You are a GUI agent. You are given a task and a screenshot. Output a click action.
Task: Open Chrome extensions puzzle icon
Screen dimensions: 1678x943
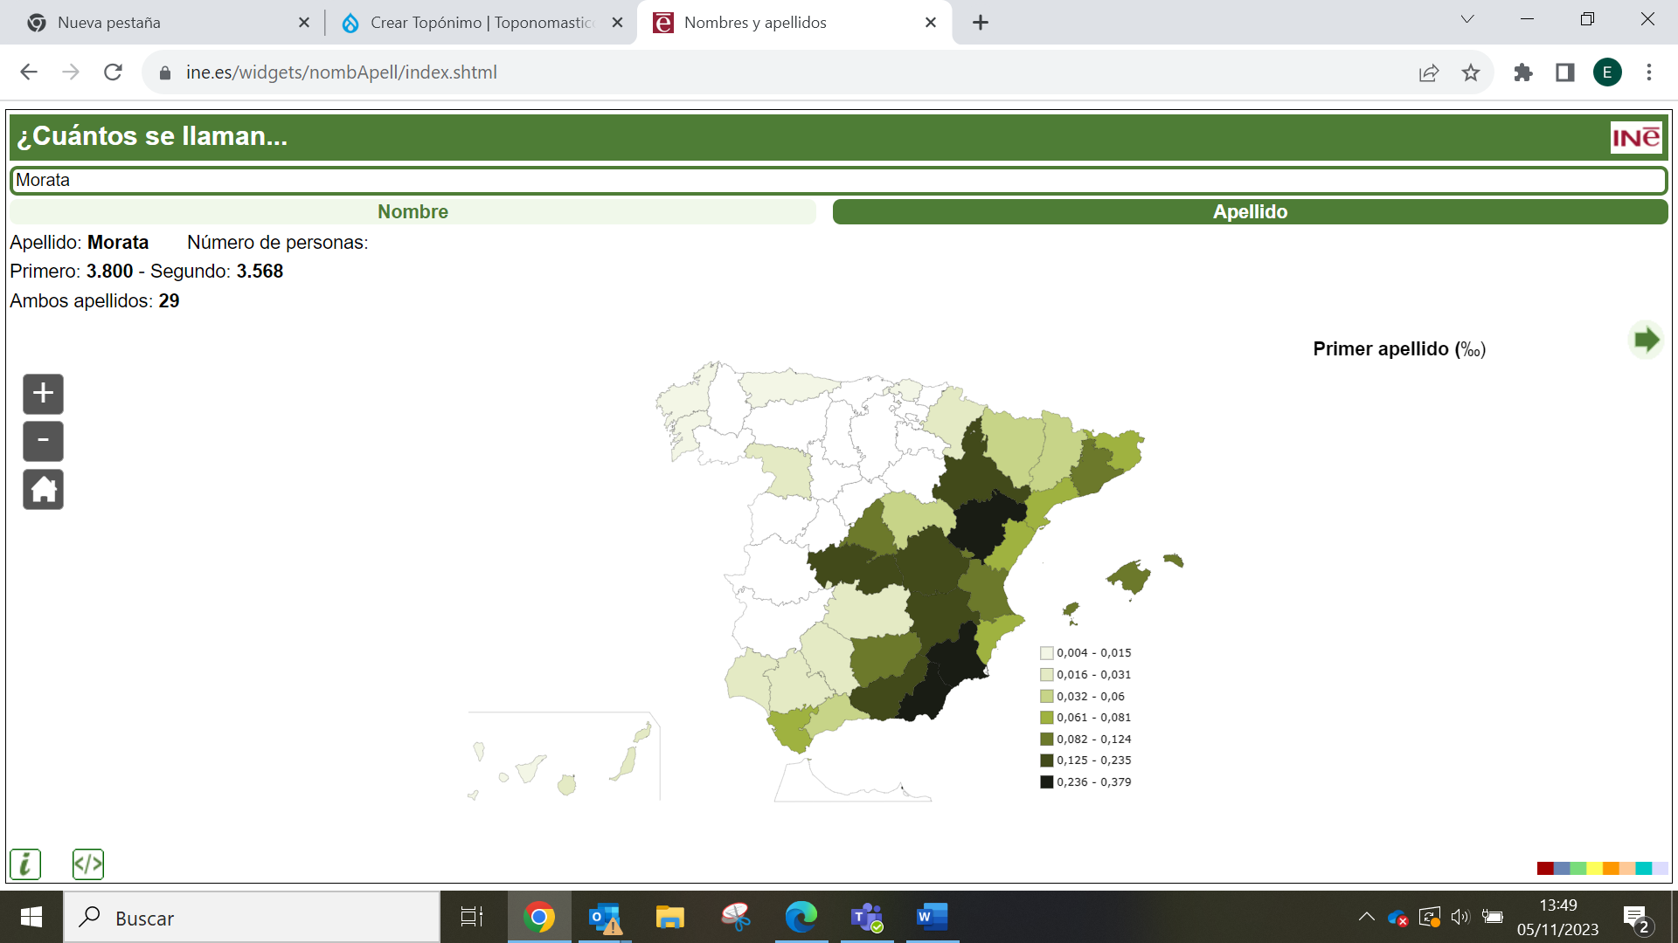1523,72
